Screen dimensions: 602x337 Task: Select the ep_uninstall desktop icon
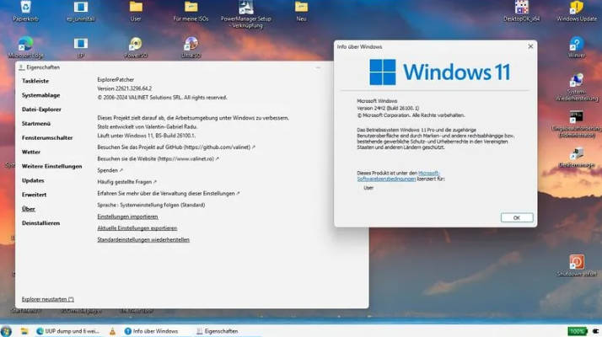coord(81,11)
